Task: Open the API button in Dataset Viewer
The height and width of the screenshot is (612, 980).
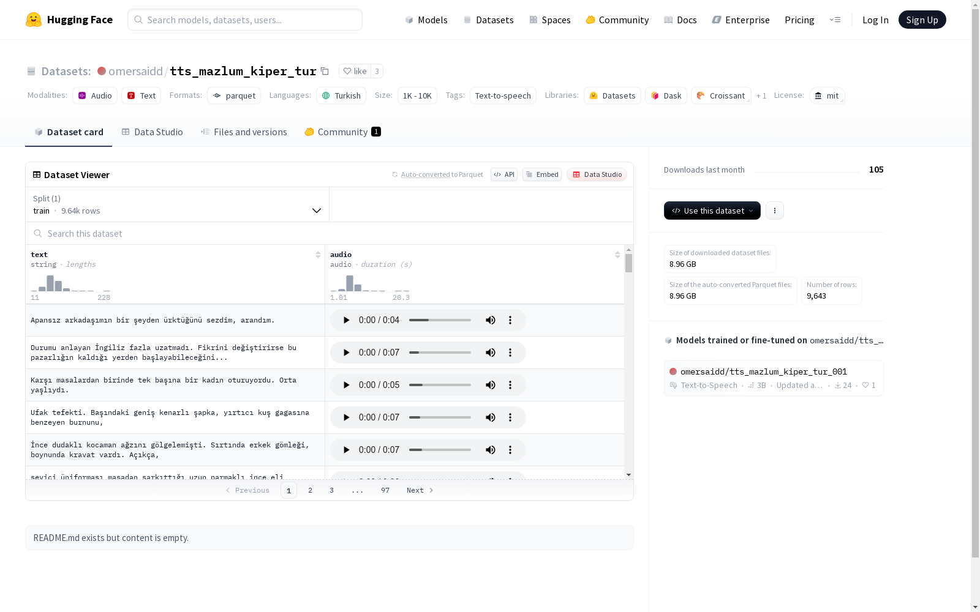Action: click(504, 174)
